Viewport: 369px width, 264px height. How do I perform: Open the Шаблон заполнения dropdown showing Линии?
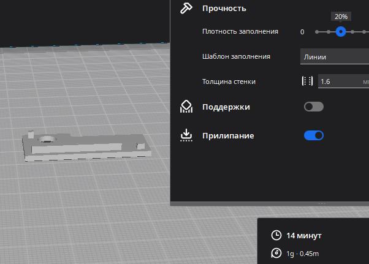tap(335, 56)
